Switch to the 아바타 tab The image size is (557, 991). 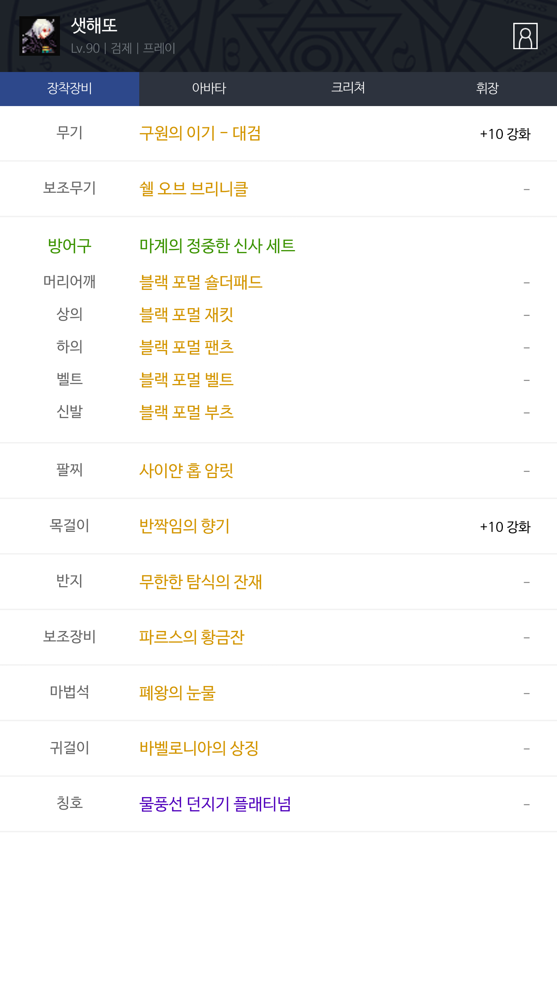point(209,89)
